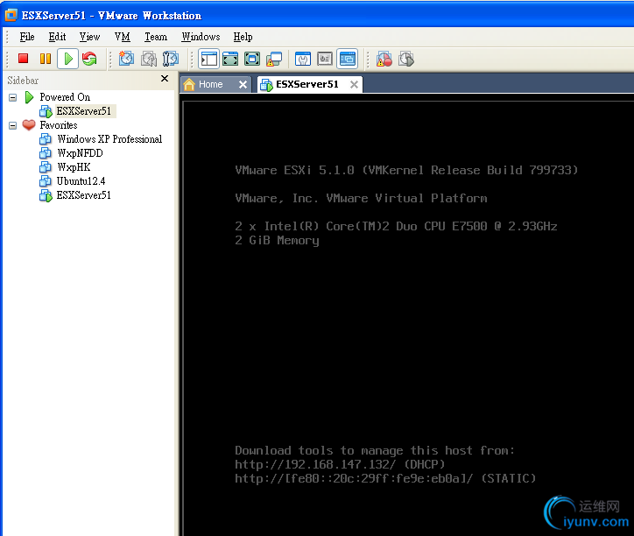The height and width of the screenshot is (536, 634).
Task: Select WxpHK virtual machine
Action: pyautogui.click(x=74, y=167)
